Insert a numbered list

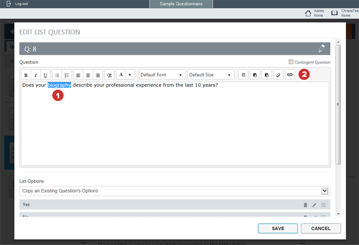tap(67, 75)
